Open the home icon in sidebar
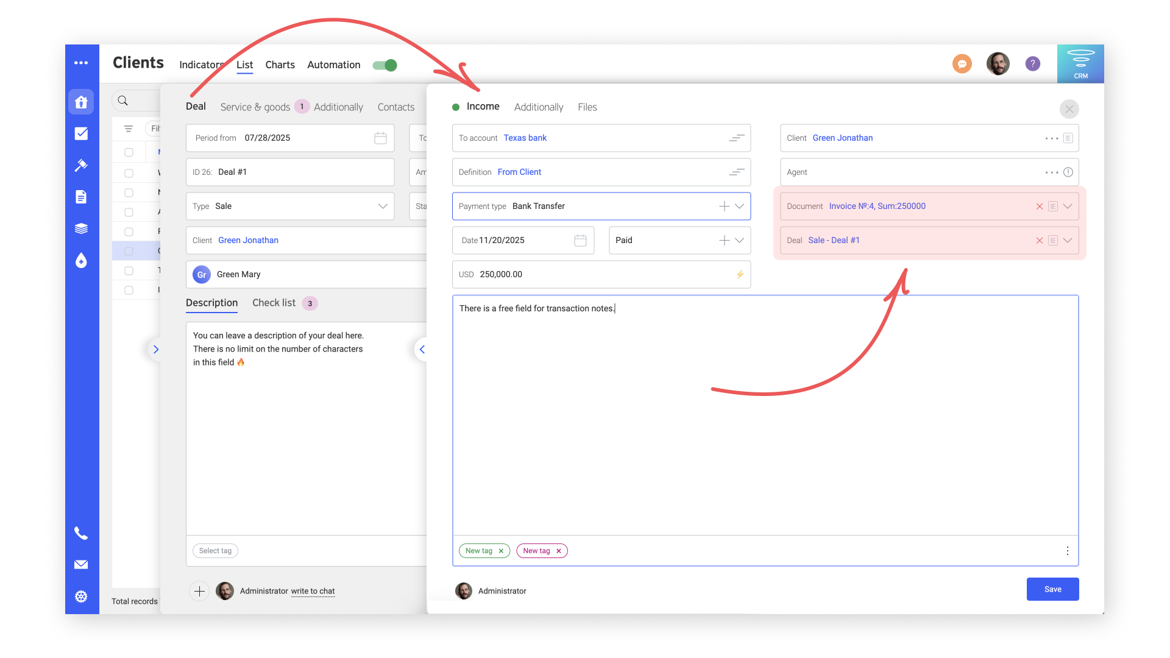The width and height of the screenshot is (1170, 658). tap(81, 102)
